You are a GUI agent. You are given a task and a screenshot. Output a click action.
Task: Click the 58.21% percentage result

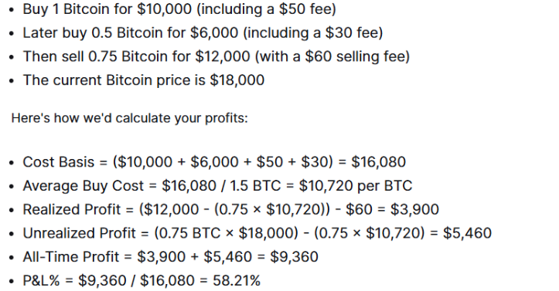pyautogui.click(x=237, y=281)
